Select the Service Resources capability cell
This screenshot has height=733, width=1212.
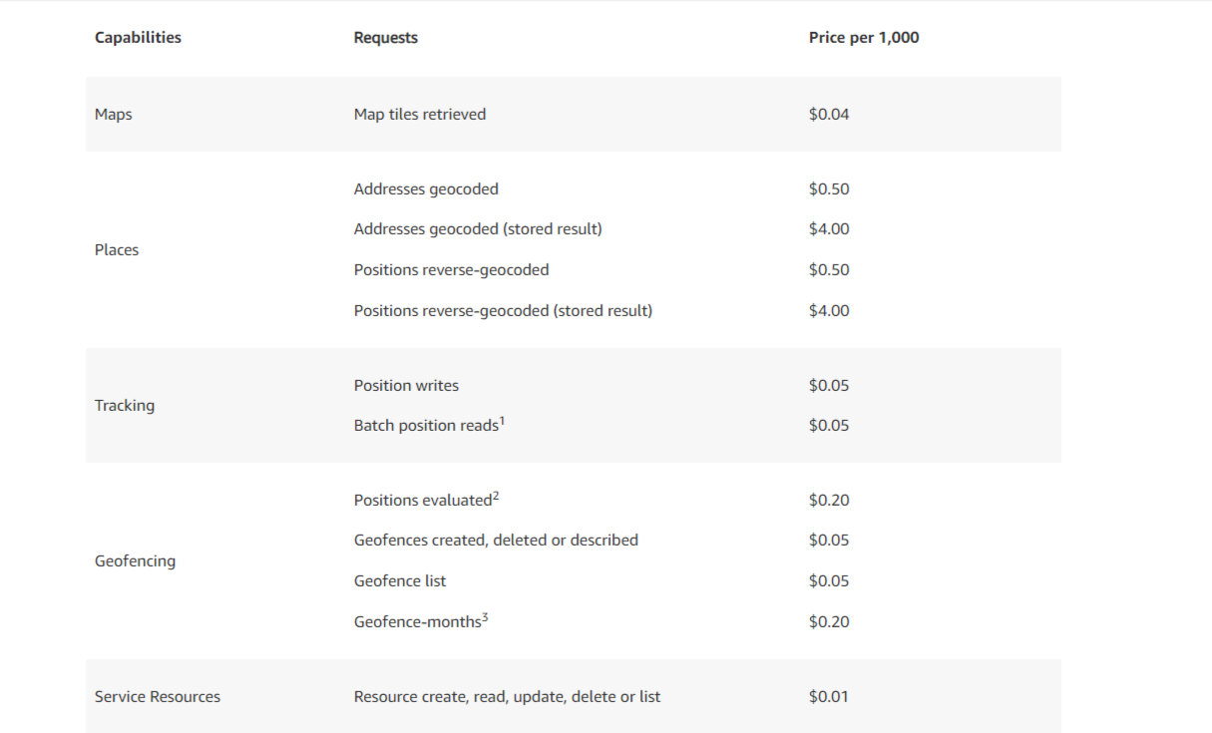coord(158,697)
